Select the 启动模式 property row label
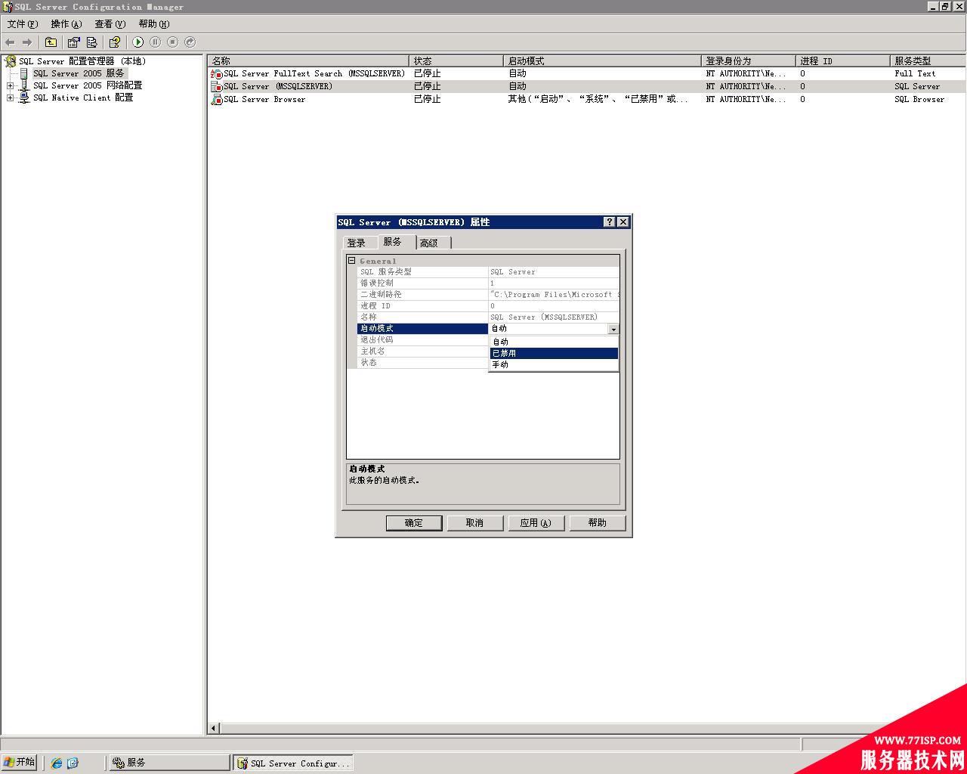Screen dimensions: 967x774 pyautogui.click(x=422, y=329)
